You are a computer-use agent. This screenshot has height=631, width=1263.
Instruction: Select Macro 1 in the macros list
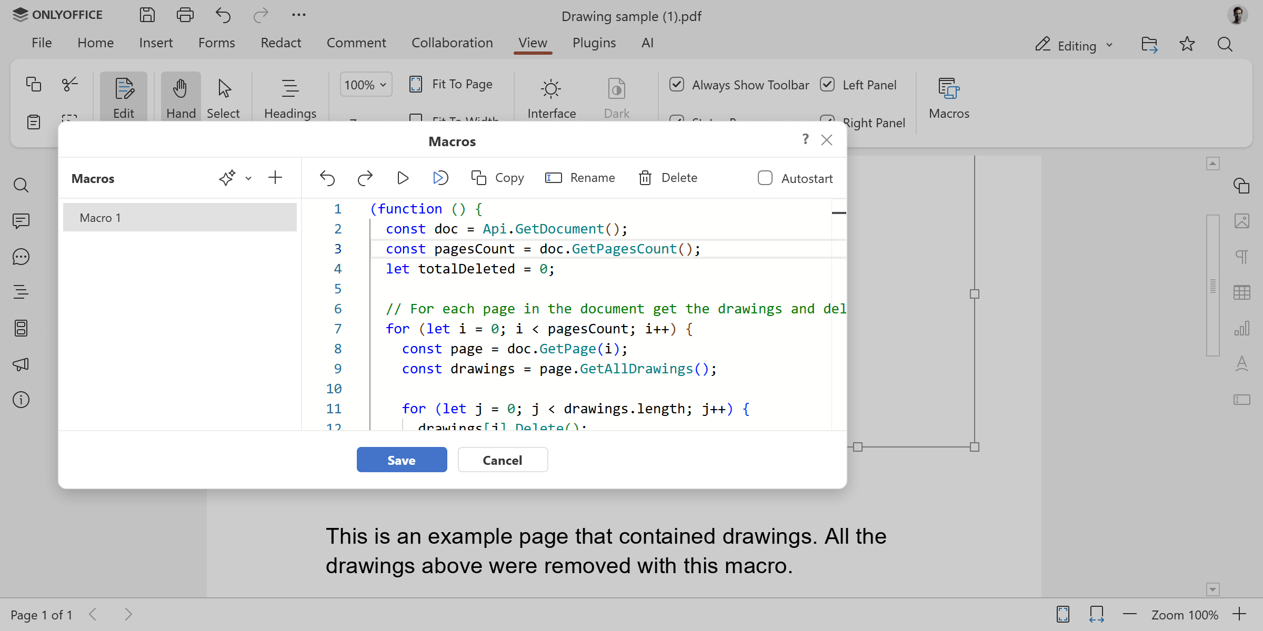point(179,217)
